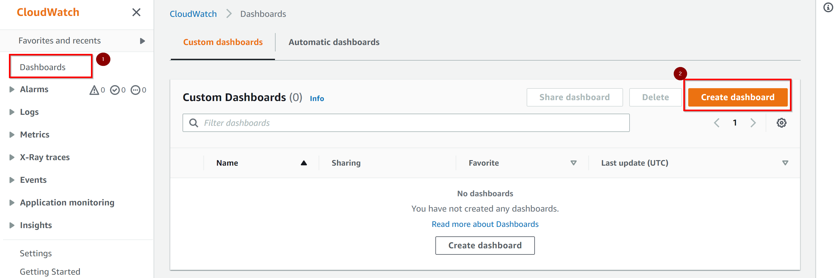Screen dimensions: 840x278
Task: Expand the Logs section
Action: tap(12, 112)
